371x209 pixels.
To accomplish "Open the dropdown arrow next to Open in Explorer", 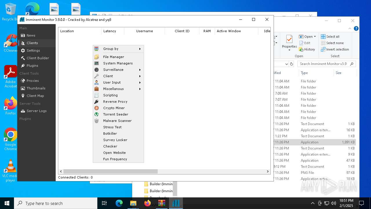I will pyautogui.click(x=315, y=37).
